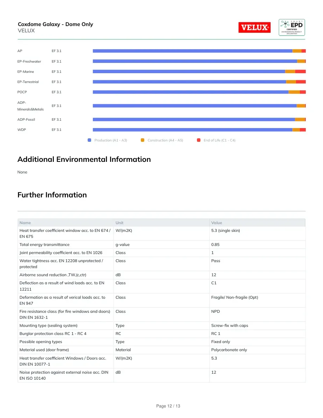Click the Additional Environmental Information heading

tap(84, 159)
